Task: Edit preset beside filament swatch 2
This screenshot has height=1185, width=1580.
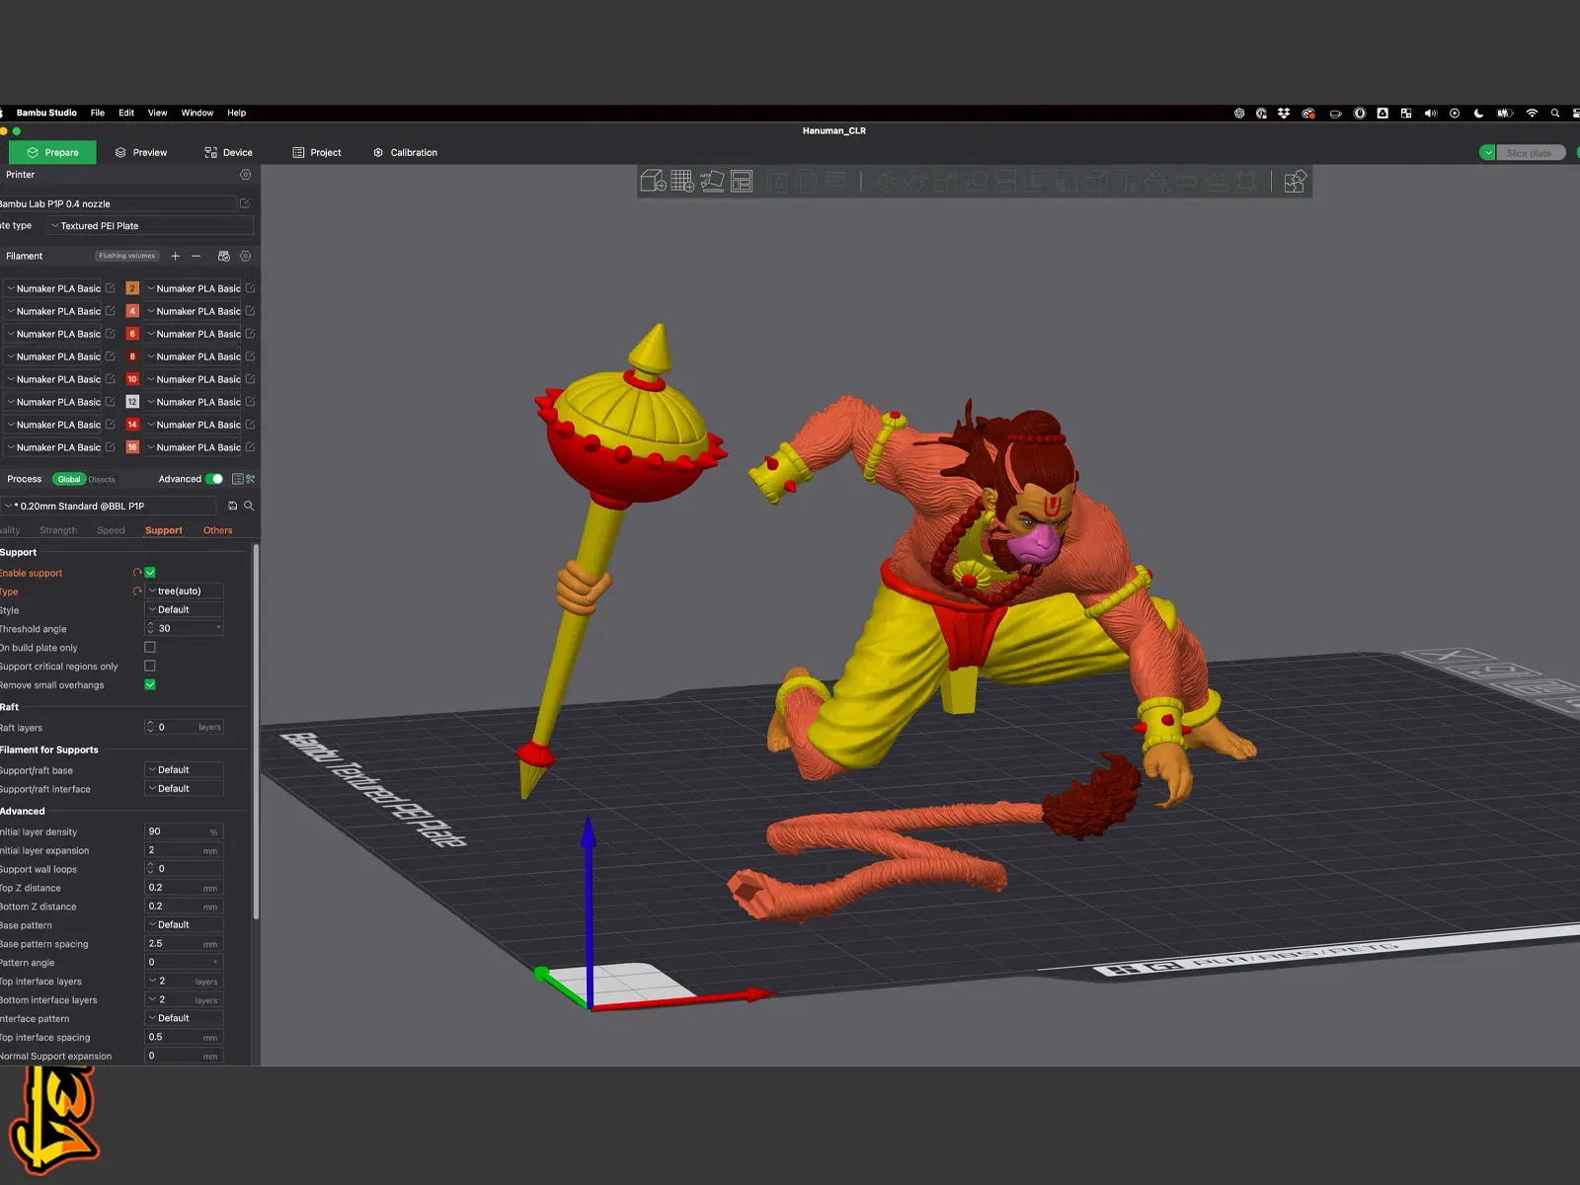Action: [251, 288]
